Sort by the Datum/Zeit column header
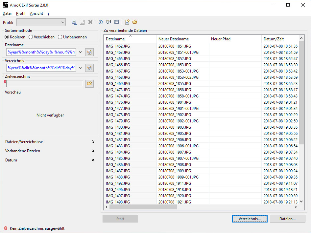Screen dimensions: 311x233 tap(280, 39)
